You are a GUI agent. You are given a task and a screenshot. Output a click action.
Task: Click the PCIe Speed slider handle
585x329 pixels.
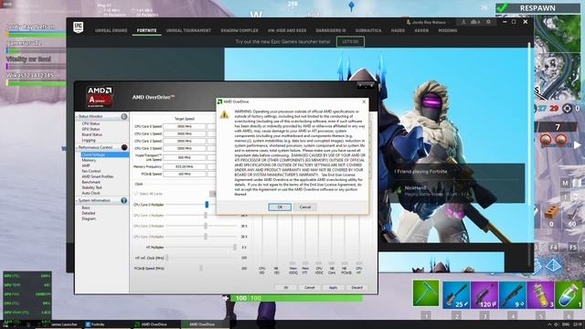coord(201,268)
